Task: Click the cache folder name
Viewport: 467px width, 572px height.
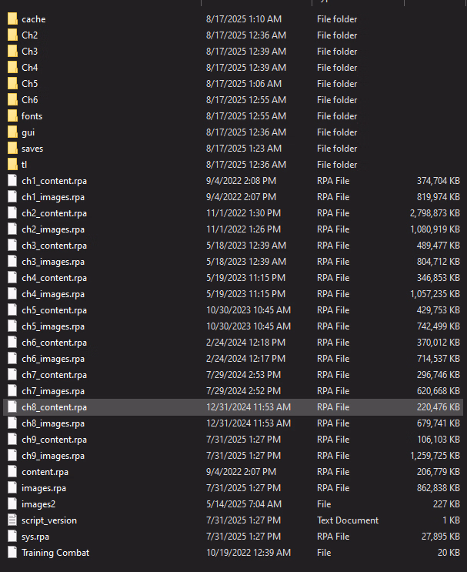Action: coord(34,19)
